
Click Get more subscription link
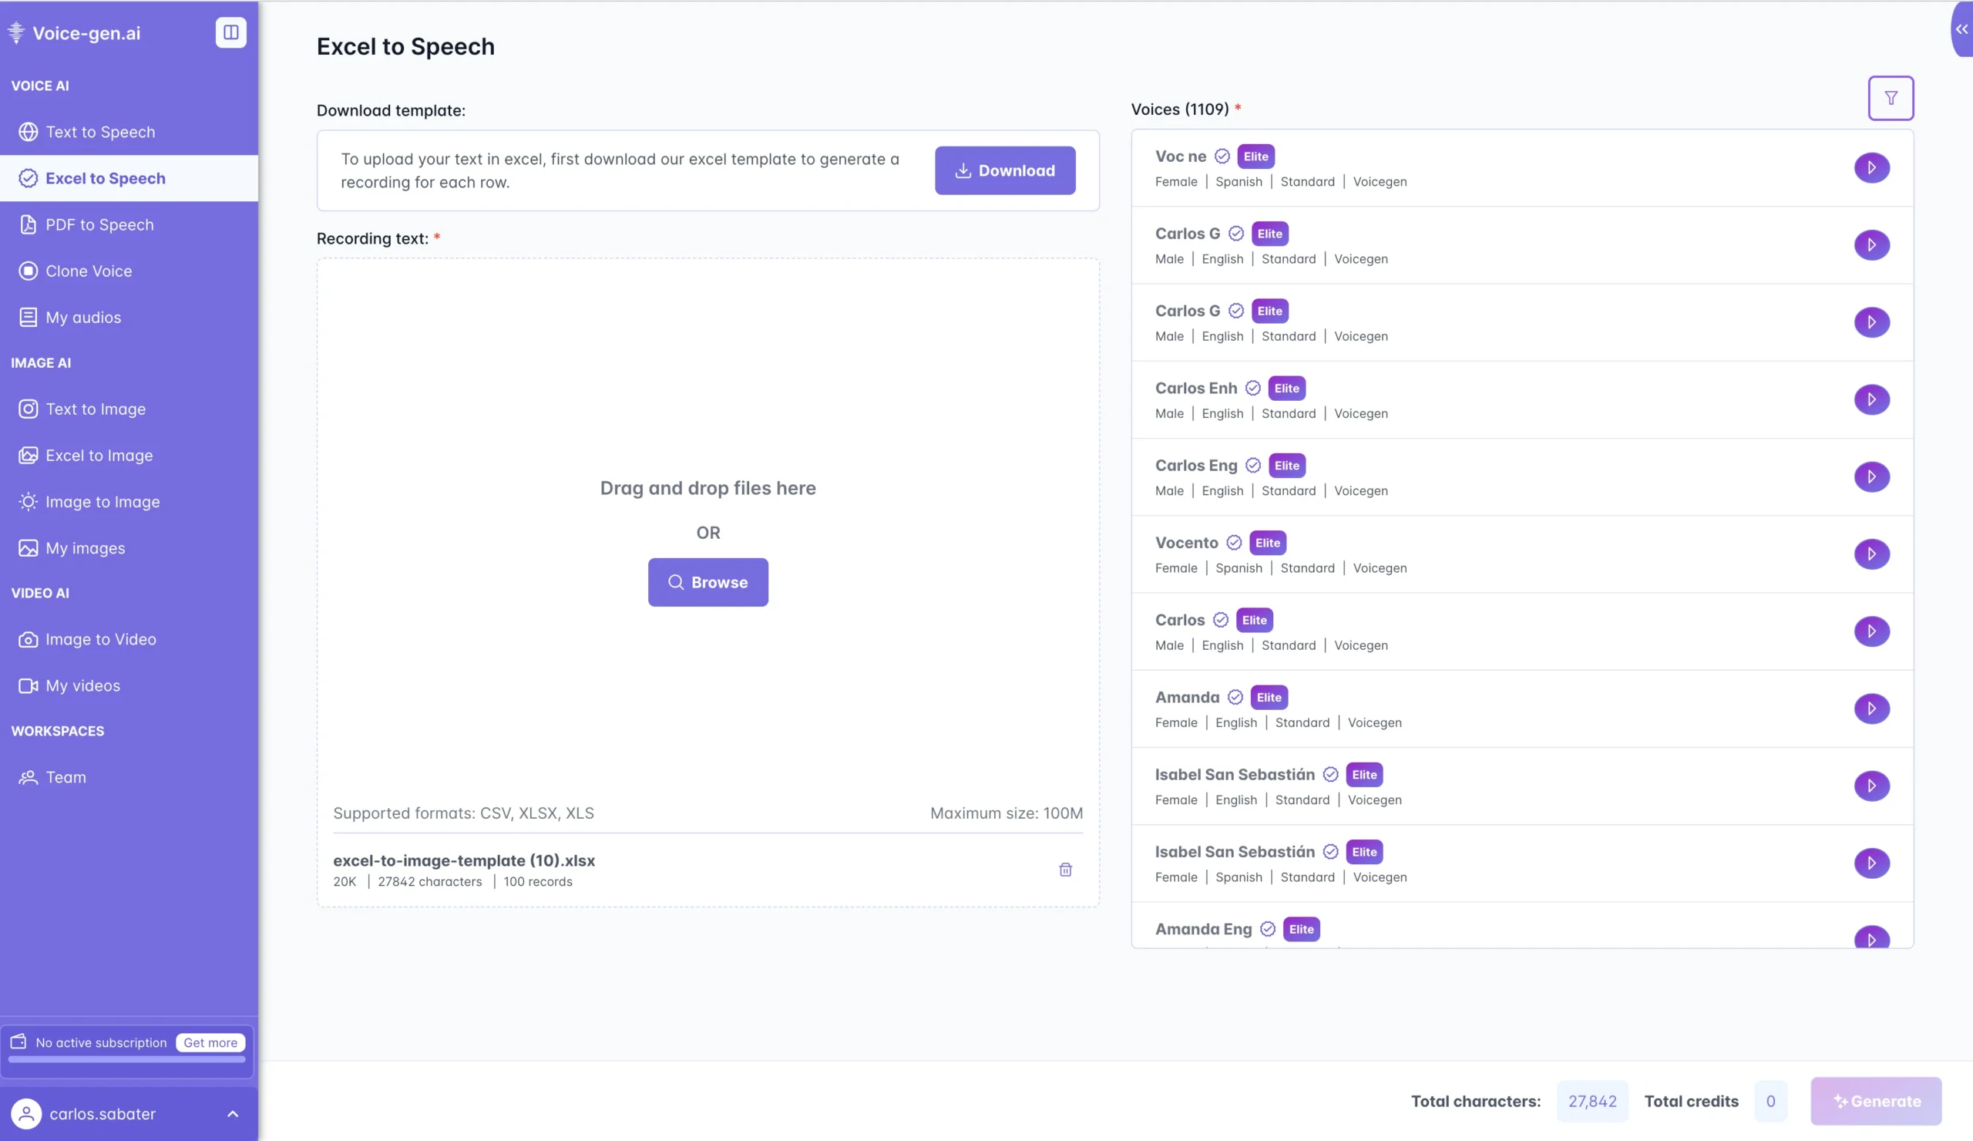[210, 1042]
